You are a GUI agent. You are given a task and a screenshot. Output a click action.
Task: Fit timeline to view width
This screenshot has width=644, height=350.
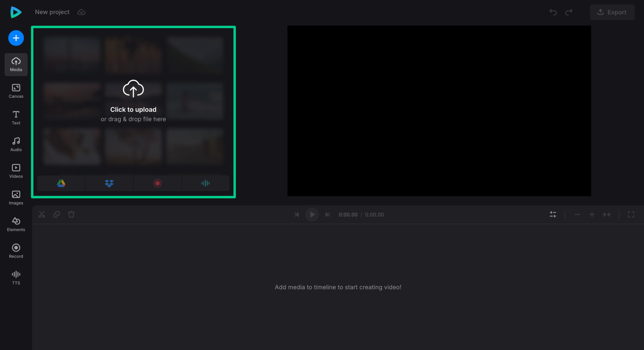click(607, 215)
